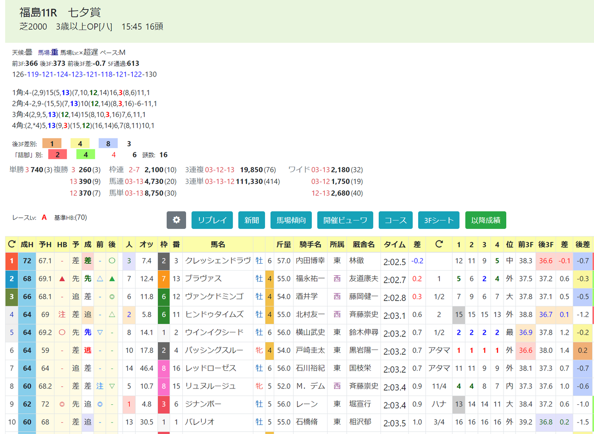Click the blue second-place rank cell 2
Image resolution: width=594 pixels, height=434 pixels.
12,279
